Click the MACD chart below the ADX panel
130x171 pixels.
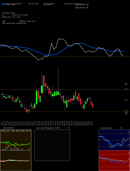(16, 161)
